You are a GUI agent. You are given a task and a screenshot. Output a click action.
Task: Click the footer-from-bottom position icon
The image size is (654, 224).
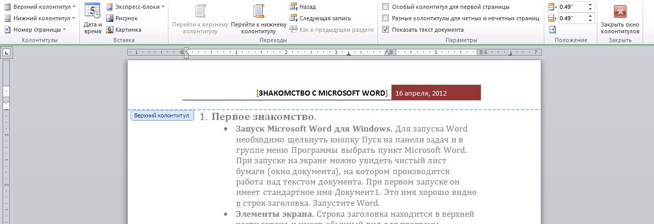552,18
